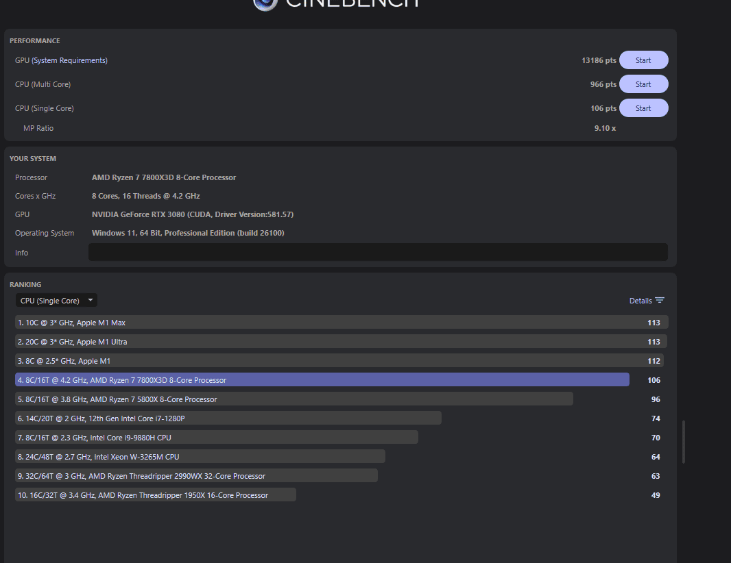This screenshot has width=731, height=563.
Task: Click the Cinebench logo icon
Action: click(x=265, y=3)
